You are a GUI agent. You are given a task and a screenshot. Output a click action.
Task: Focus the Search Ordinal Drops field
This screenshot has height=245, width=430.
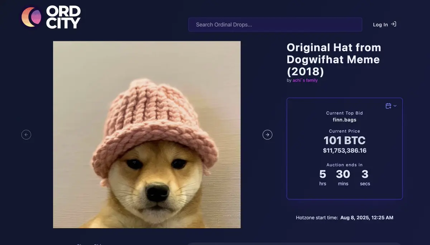click(275, 25)
